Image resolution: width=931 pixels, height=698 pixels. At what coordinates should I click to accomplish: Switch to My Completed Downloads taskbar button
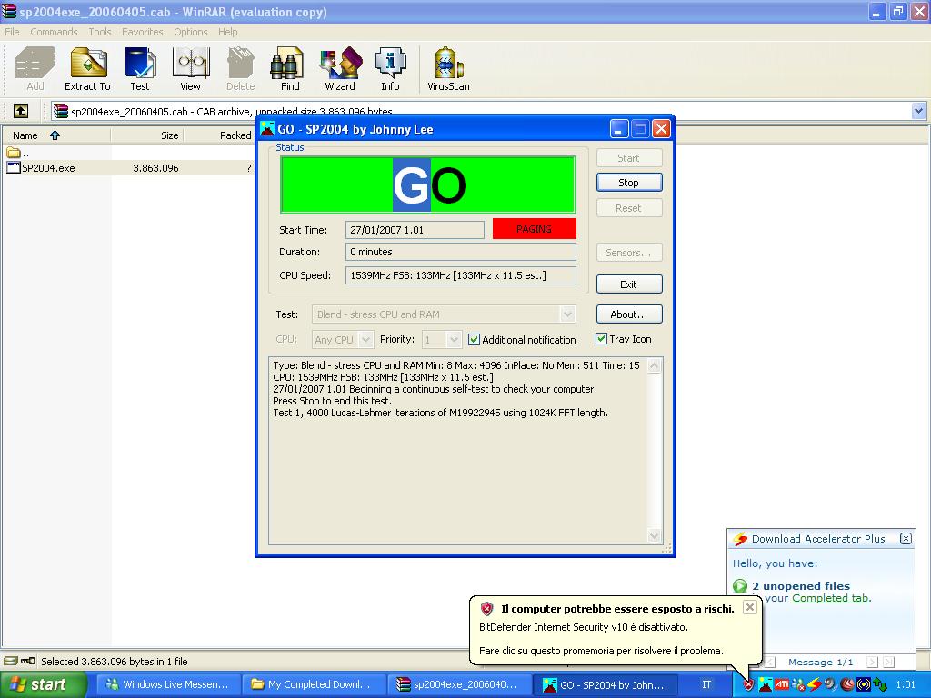(x=314, y=684)
